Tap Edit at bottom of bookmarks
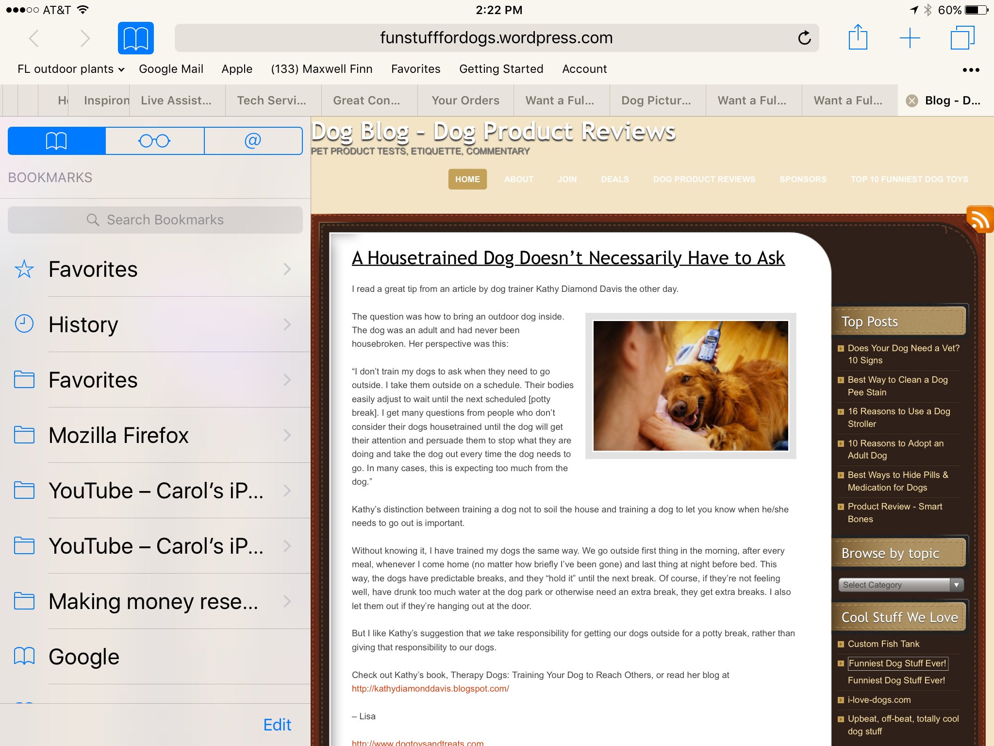 coord(277,725)
